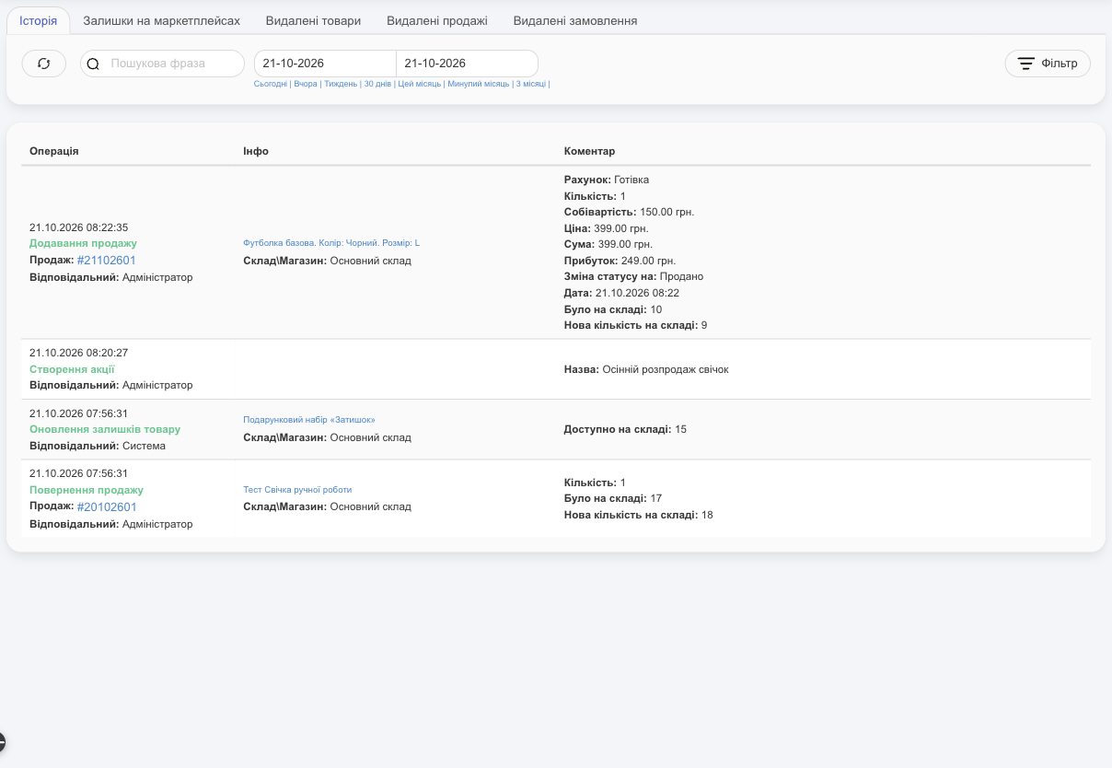This screenshot has width=1112, height=768.
Task: Open the start date picker field
Action: click(x=325, y=64)
